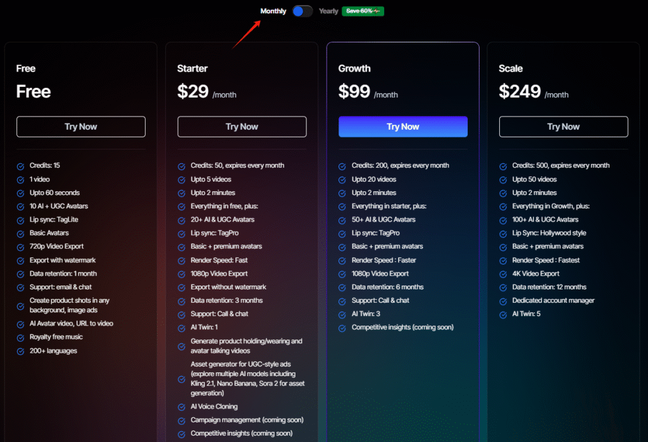Image resolution: width=648 pixels, height=442 pixels.
Task: Click the checkmark next to 1080p Video Export in Growth
Action: coord(341,274)
